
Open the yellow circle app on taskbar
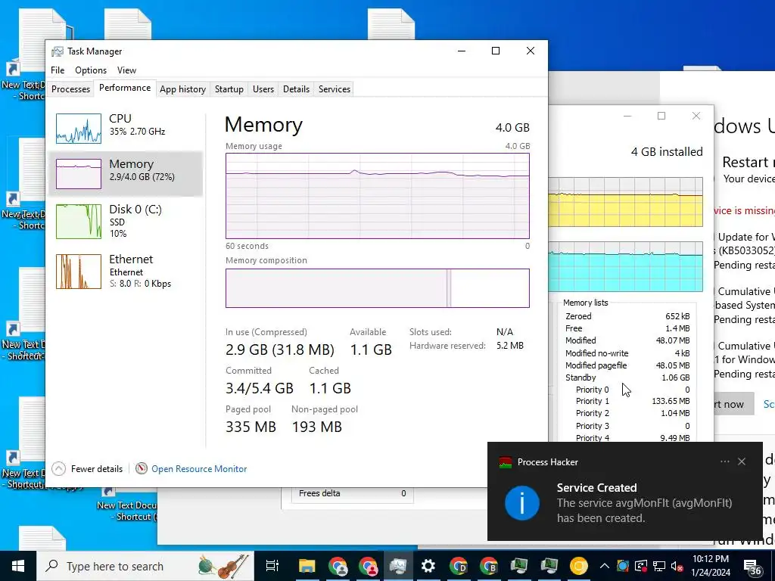tap(579, 566)
